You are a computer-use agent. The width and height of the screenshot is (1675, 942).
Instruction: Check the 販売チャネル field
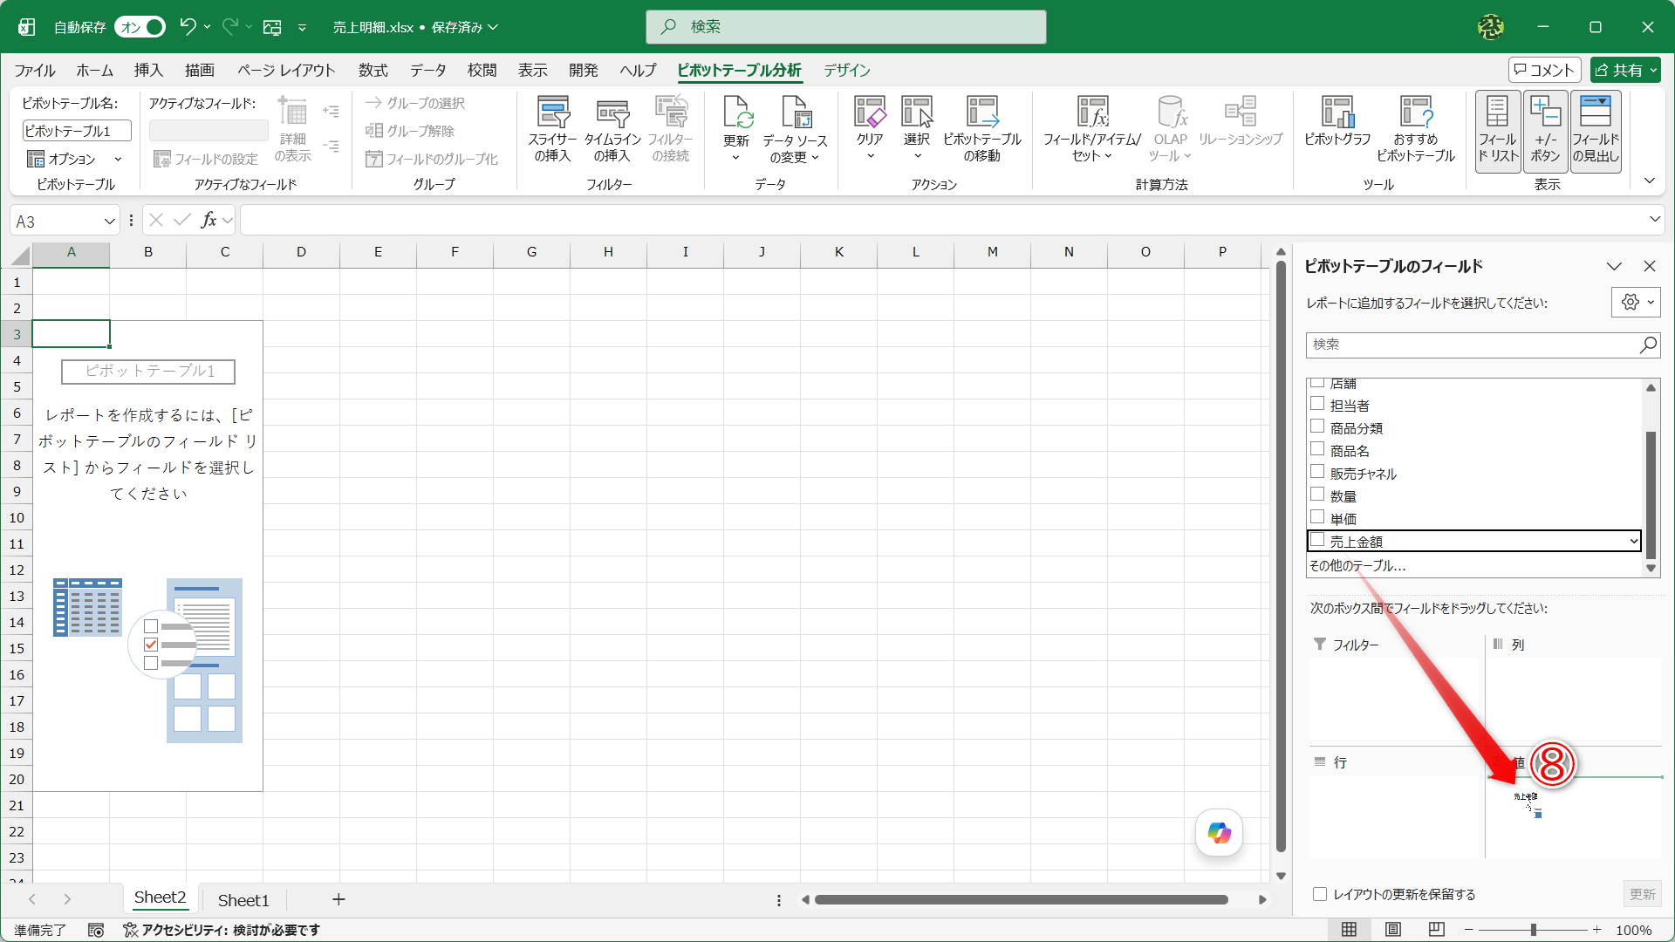pos(1317,472)
